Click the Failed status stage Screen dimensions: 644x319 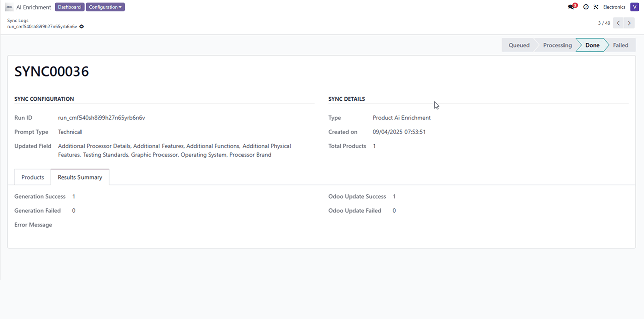pos(620,45)
